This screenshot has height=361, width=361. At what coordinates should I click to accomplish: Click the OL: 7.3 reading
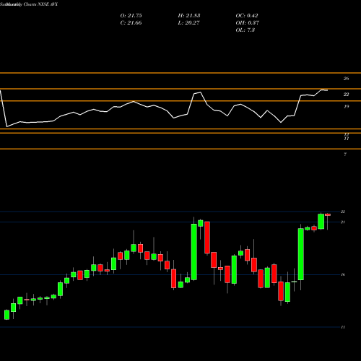245,30
